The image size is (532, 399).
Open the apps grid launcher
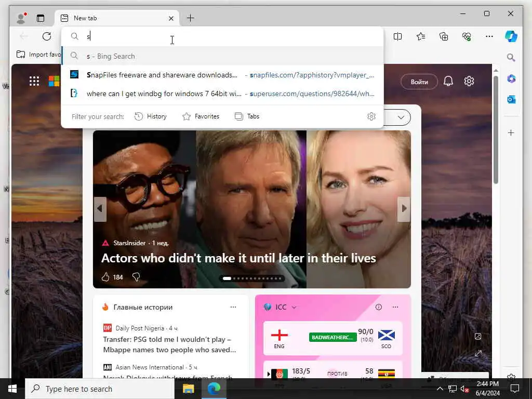34,81
